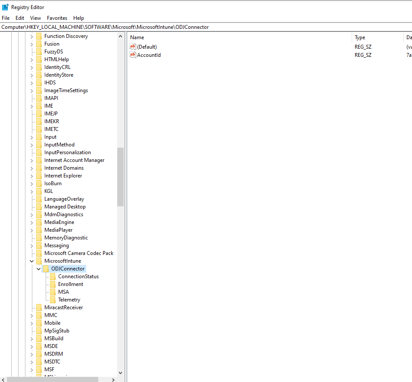Click the InputMethod folder icon
The image size is (412, 382).
click(x=39, y=145)
